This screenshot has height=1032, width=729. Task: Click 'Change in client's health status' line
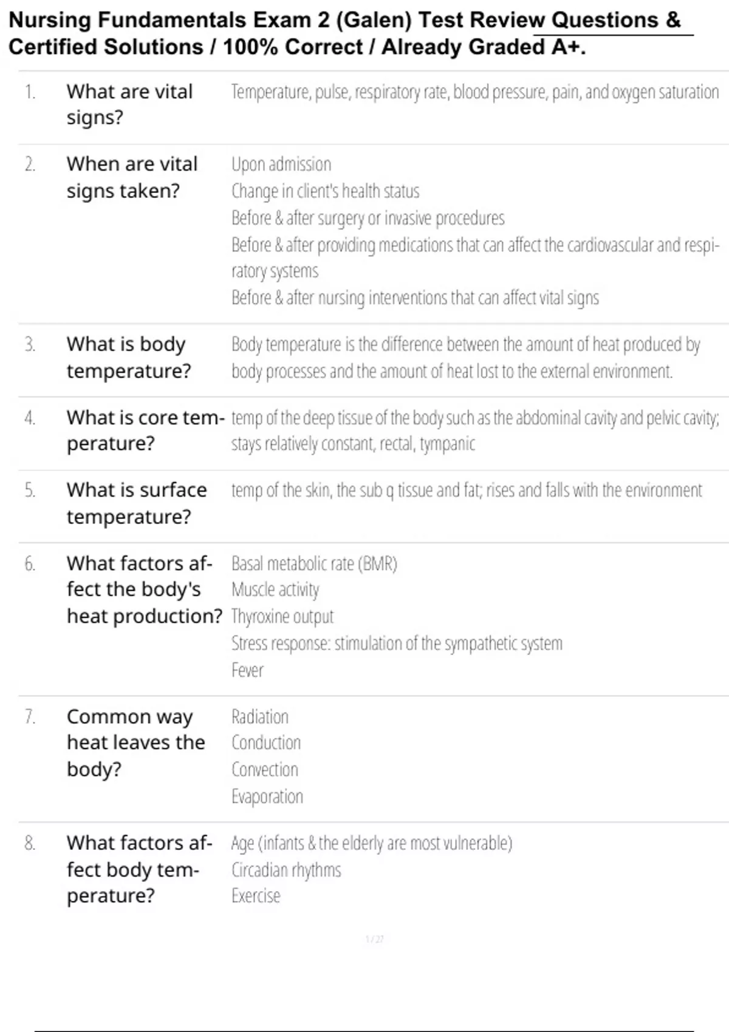325,191
